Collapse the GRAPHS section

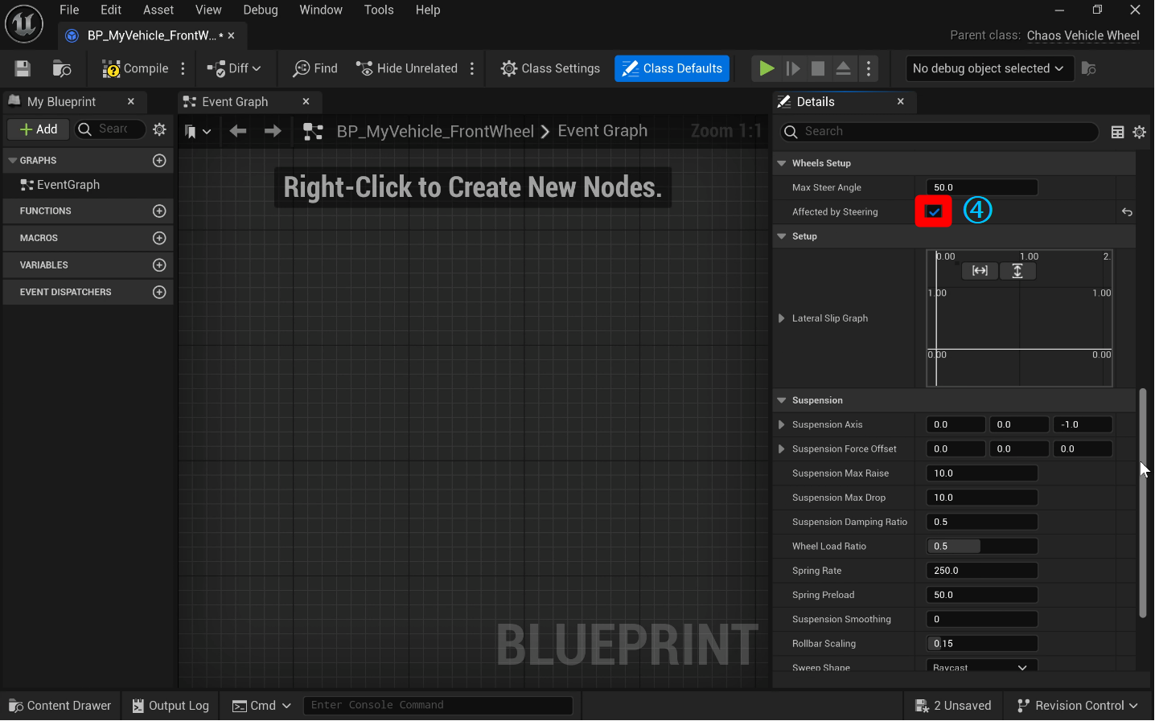point(12,161)
